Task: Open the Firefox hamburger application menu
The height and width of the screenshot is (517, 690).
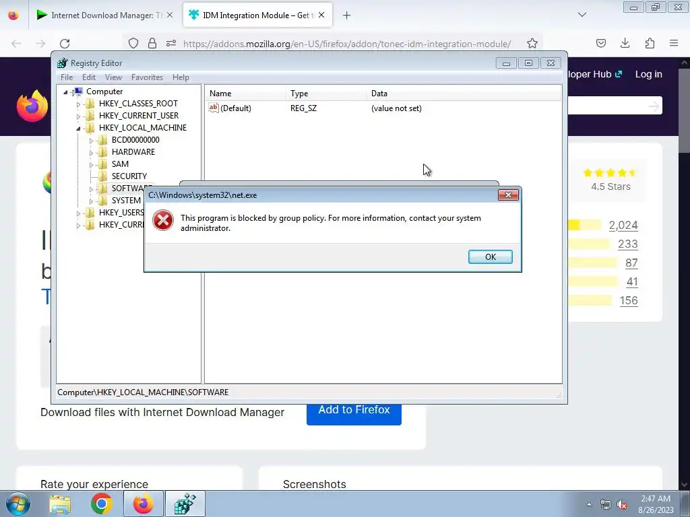Action: [x=674, y=43]
